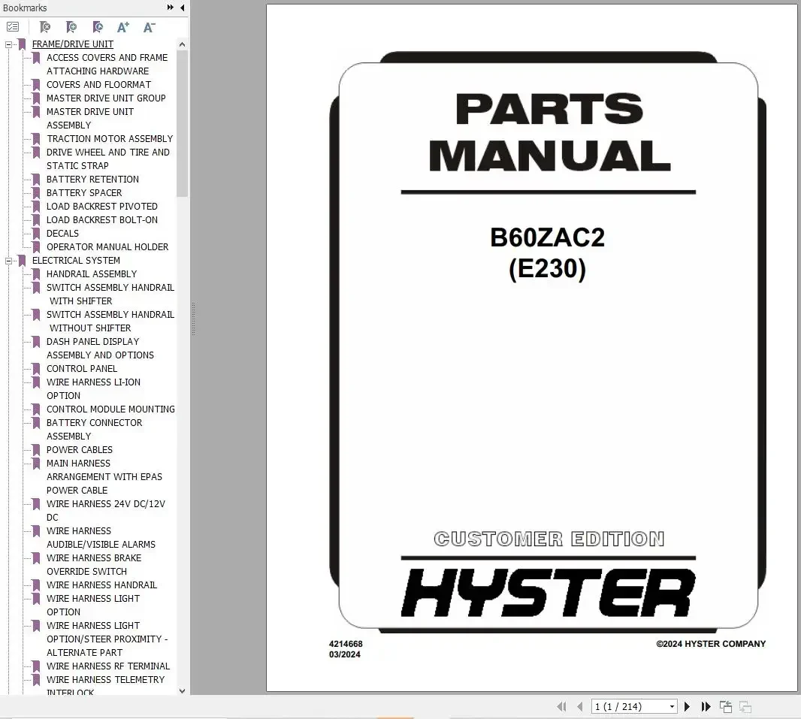Decrease bookmark text size with A- icon
801x719 pixels.
click(148, 26)
